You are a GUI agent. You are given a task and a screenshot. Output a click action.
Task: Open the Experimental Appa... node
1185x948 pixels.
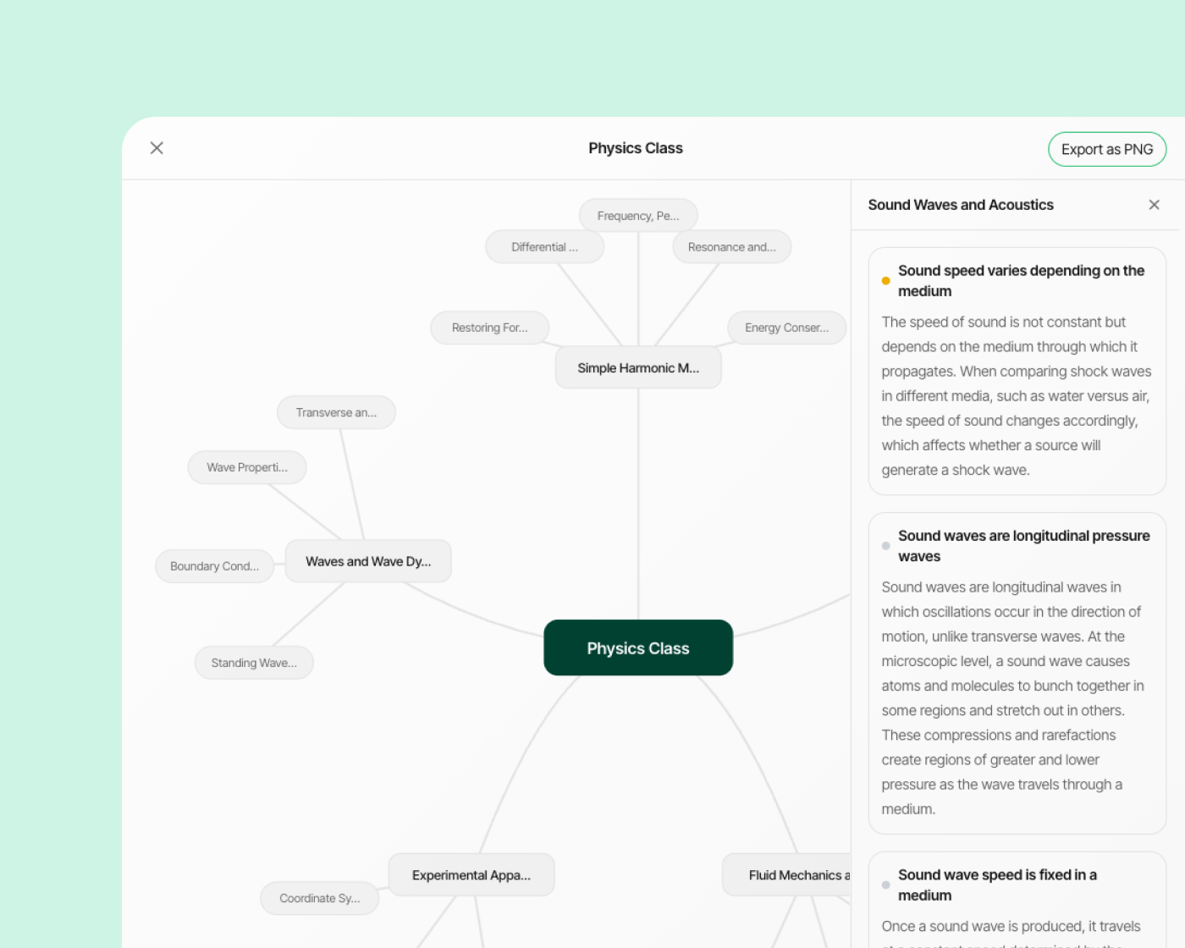point(471,874)
